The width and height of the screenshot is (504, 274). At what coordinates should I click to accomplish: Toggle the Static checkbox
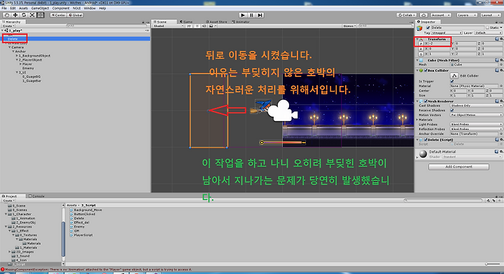tap(488, 28)
